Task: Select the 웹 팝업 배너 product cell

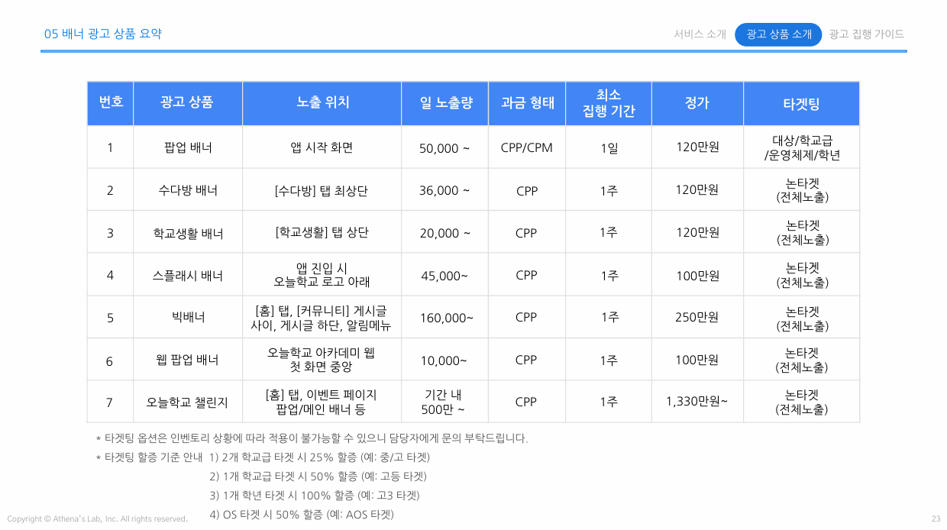Action: pos(188,360)
